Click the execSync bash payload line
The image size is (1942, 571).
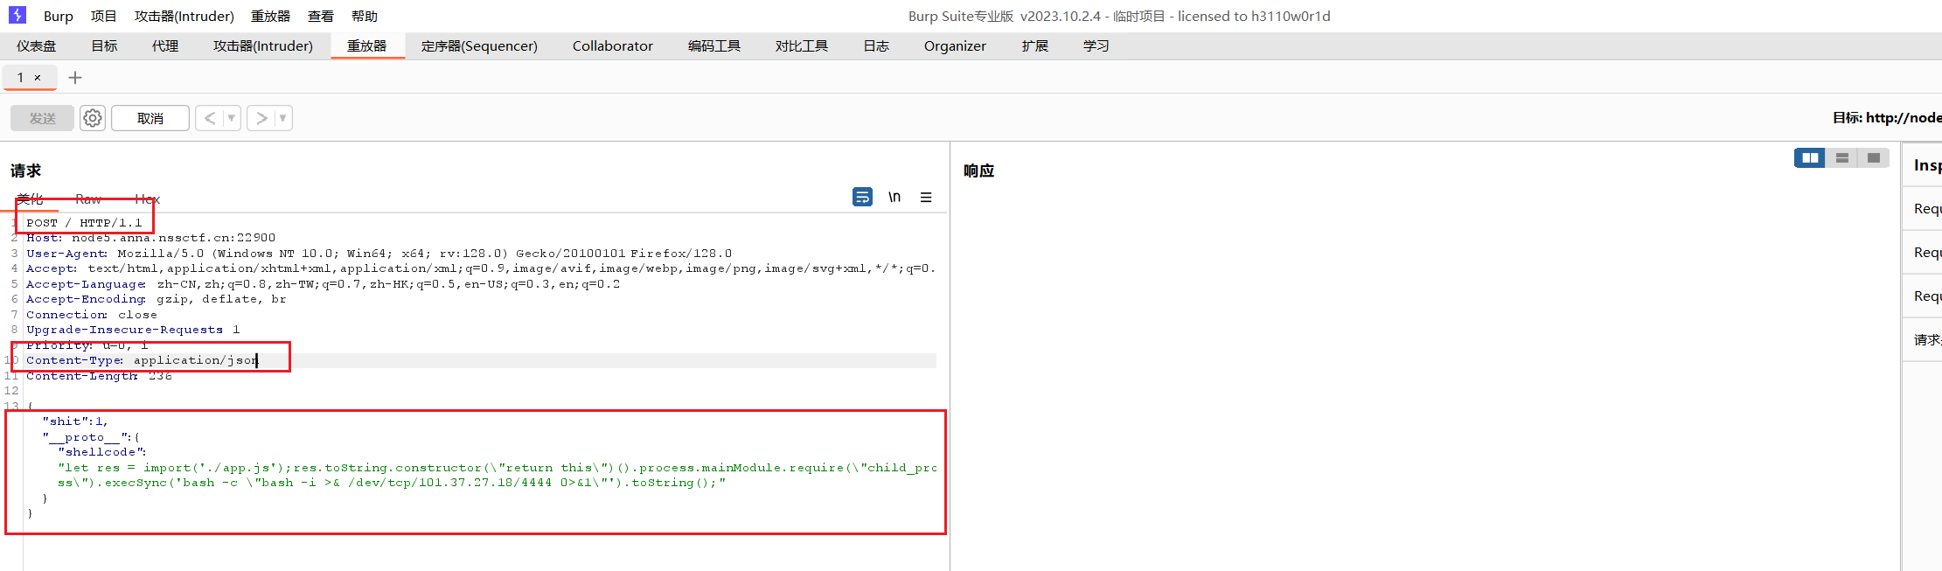(x=392, y=483)
